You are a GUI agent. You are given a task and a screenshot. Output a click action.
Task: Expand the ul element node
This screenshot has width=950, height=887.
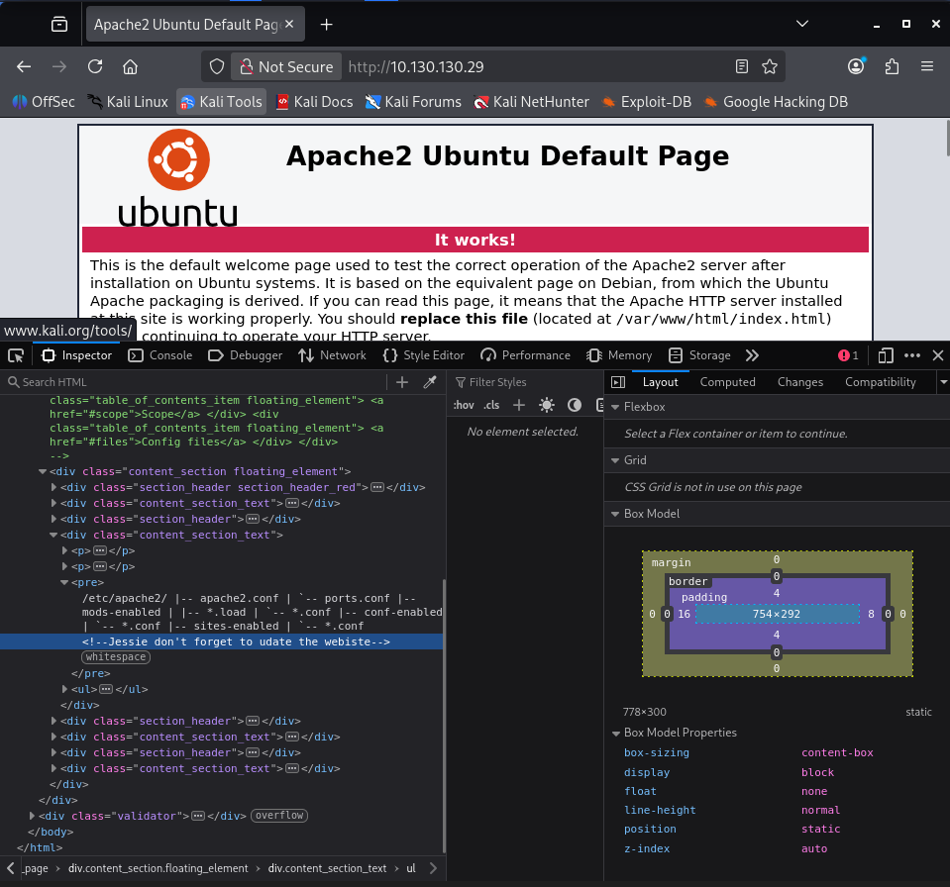click(64, 689)
